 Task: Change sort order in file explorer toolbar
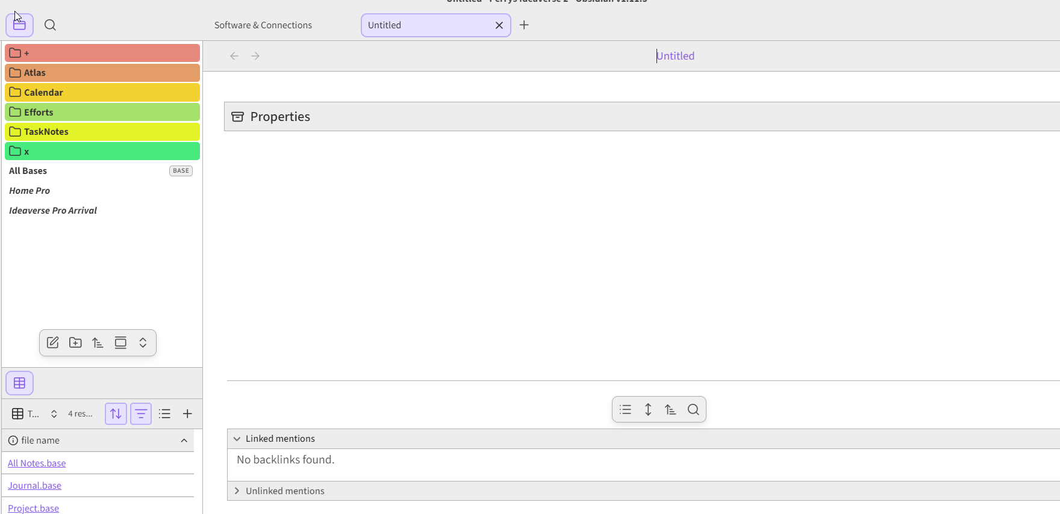click(x=98, y=342)
